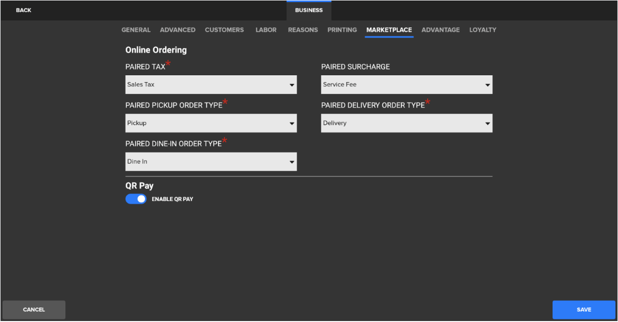Open the LOYALTY settings tab
Viewport: 618px width, 322px height.
tap(482, 30)
